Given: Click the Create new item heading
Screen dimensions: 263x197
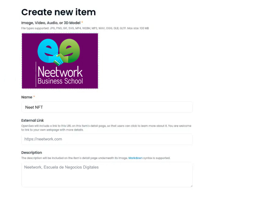Looking at the screenshot, I should click(58, 12).
